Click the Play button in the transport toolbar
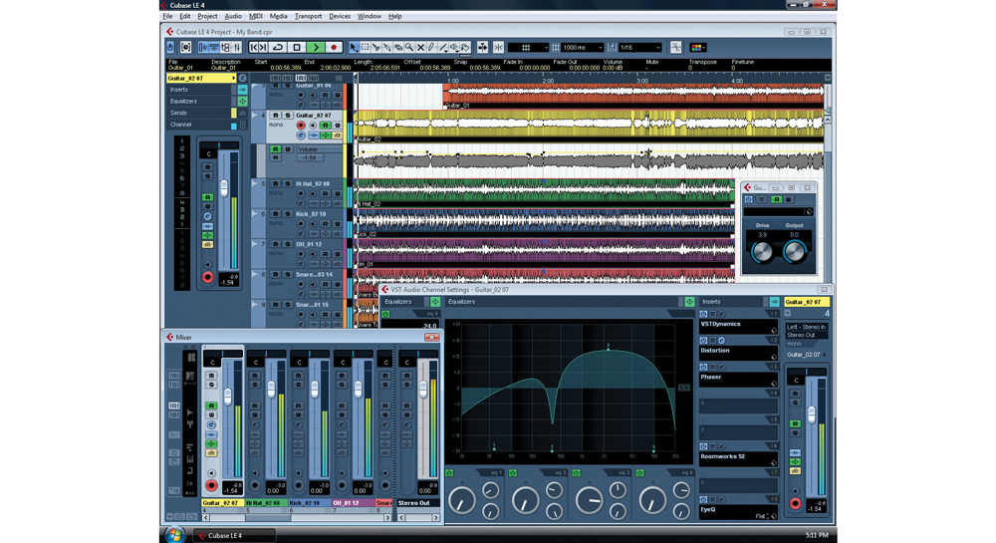 click(x=316, y=48)
